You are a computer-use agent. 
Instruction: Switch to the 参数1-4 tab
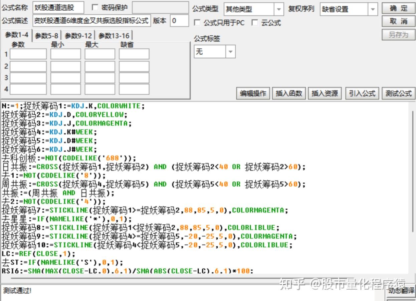click(x=16, y=35)
